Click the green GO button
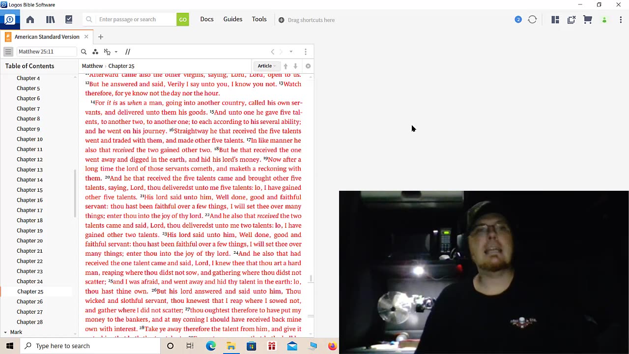The image size is (629, 354). (183, 20)
